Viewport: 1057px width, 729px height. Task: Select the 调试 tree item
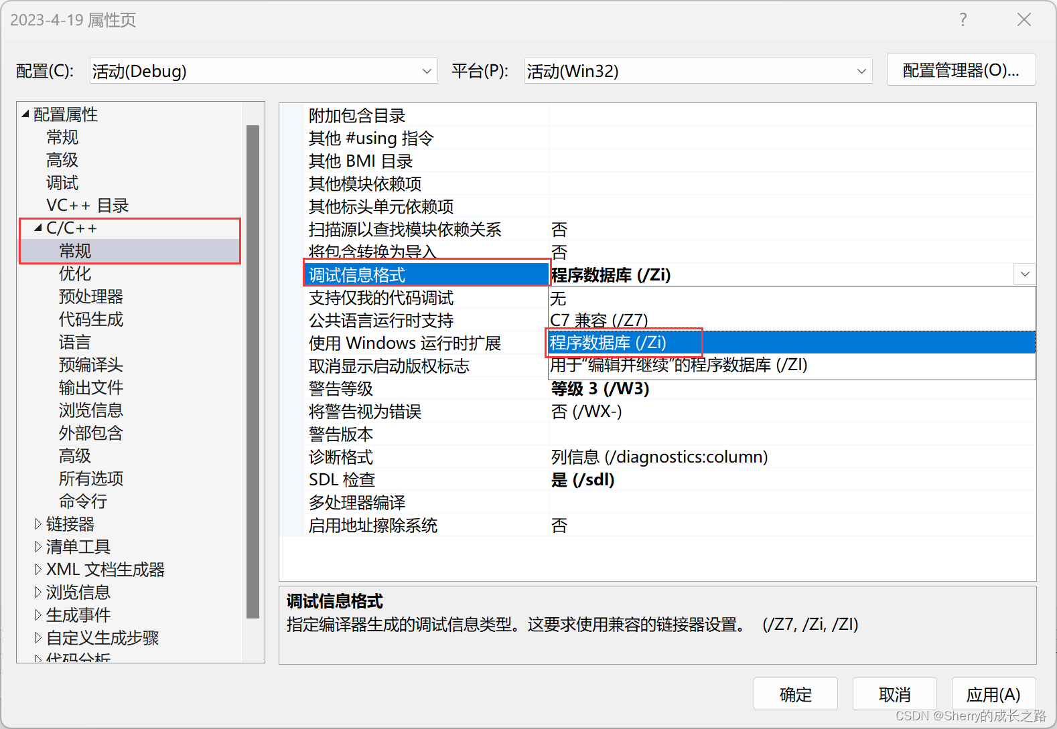pos(62,183)
